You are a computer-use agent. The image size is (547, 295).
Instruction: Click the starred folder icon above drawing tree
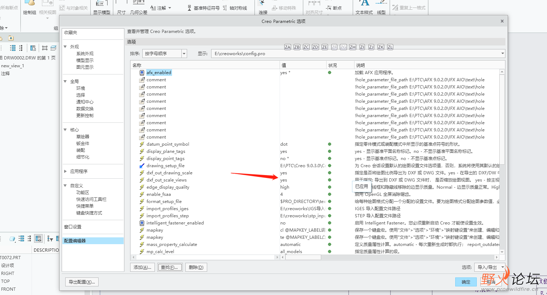11,38
